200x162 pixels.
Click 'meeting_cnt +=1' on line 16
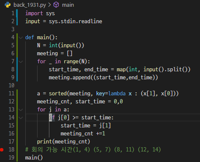[x=83, y=134]
